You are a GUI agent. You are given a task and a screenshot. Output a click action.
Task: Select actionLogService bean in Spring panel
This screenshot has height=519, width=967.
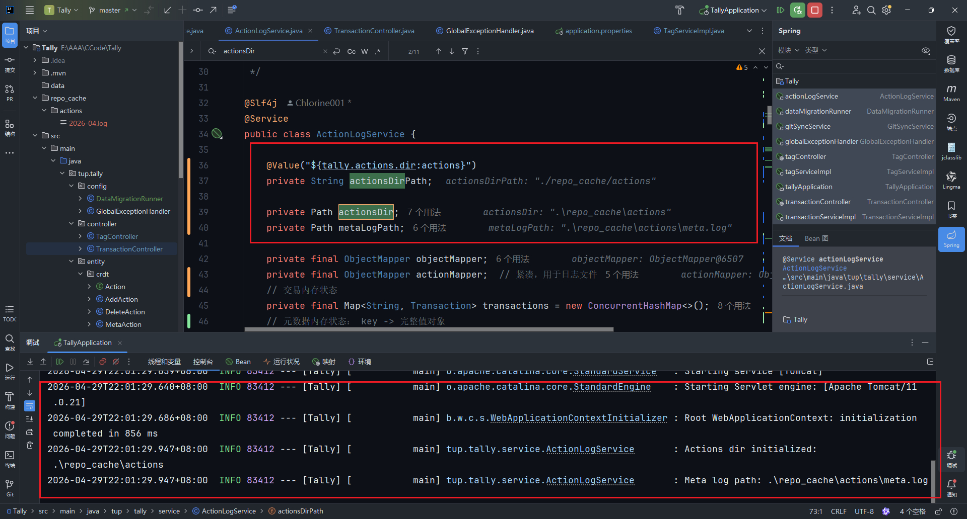click(x=854, y=96)
